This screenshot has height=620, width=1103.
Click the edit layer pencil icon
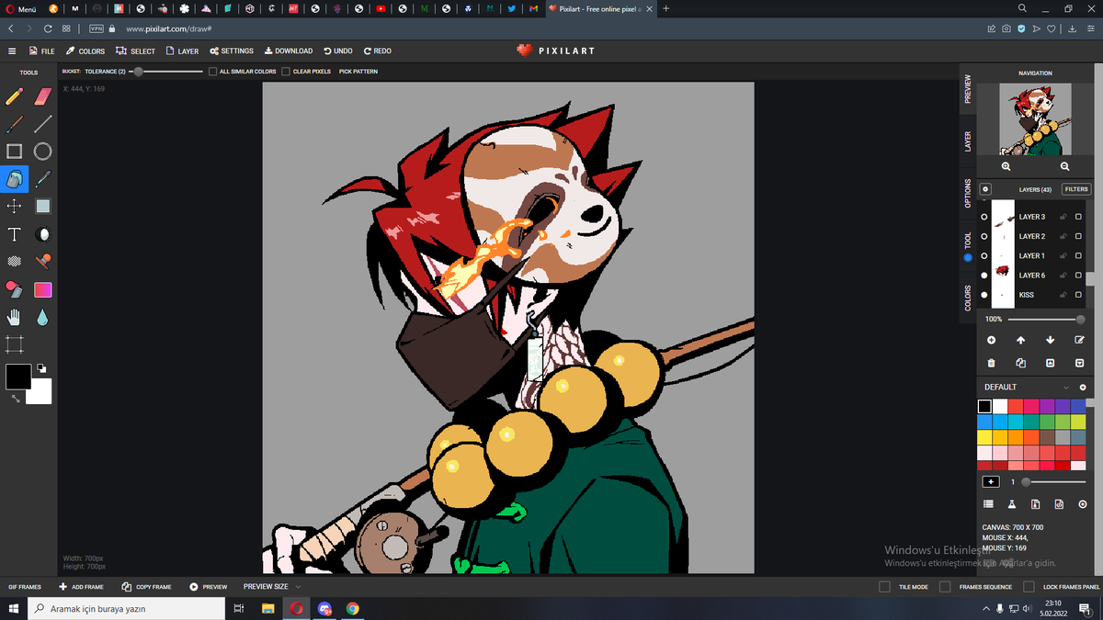1080,340
